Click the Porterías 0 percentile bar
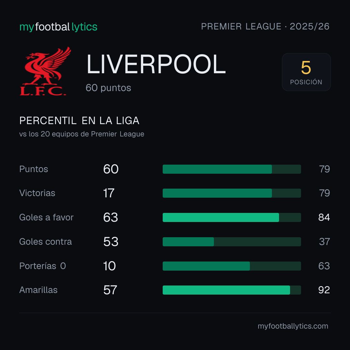The height and width of the screenshot is (350, 350). 232,266
